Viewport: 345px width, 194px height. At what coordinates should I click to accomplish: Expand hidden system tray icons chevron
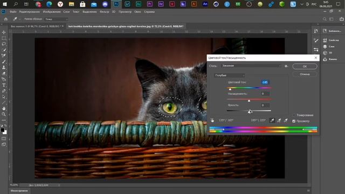(302, 4)
